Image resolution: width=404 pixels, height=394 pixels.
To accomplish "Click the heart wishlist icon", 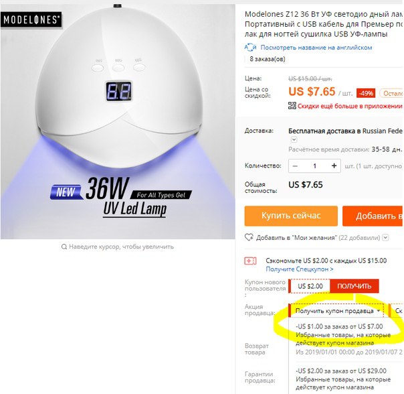I will 249,237.
